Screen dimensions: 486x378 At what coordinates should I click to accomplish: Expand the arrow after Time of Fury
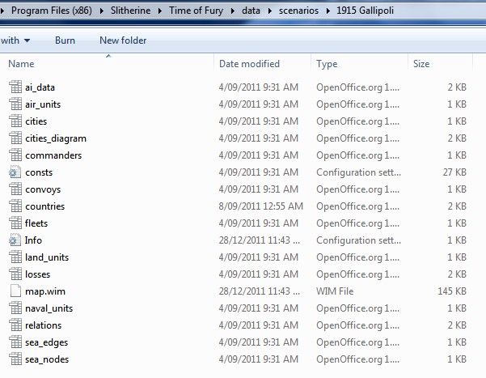click(x=233, y=11)
